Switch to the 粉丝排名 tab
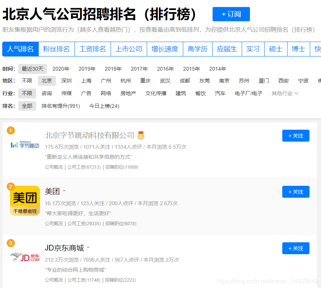This screenshot has width=321, height=288. 57,49
